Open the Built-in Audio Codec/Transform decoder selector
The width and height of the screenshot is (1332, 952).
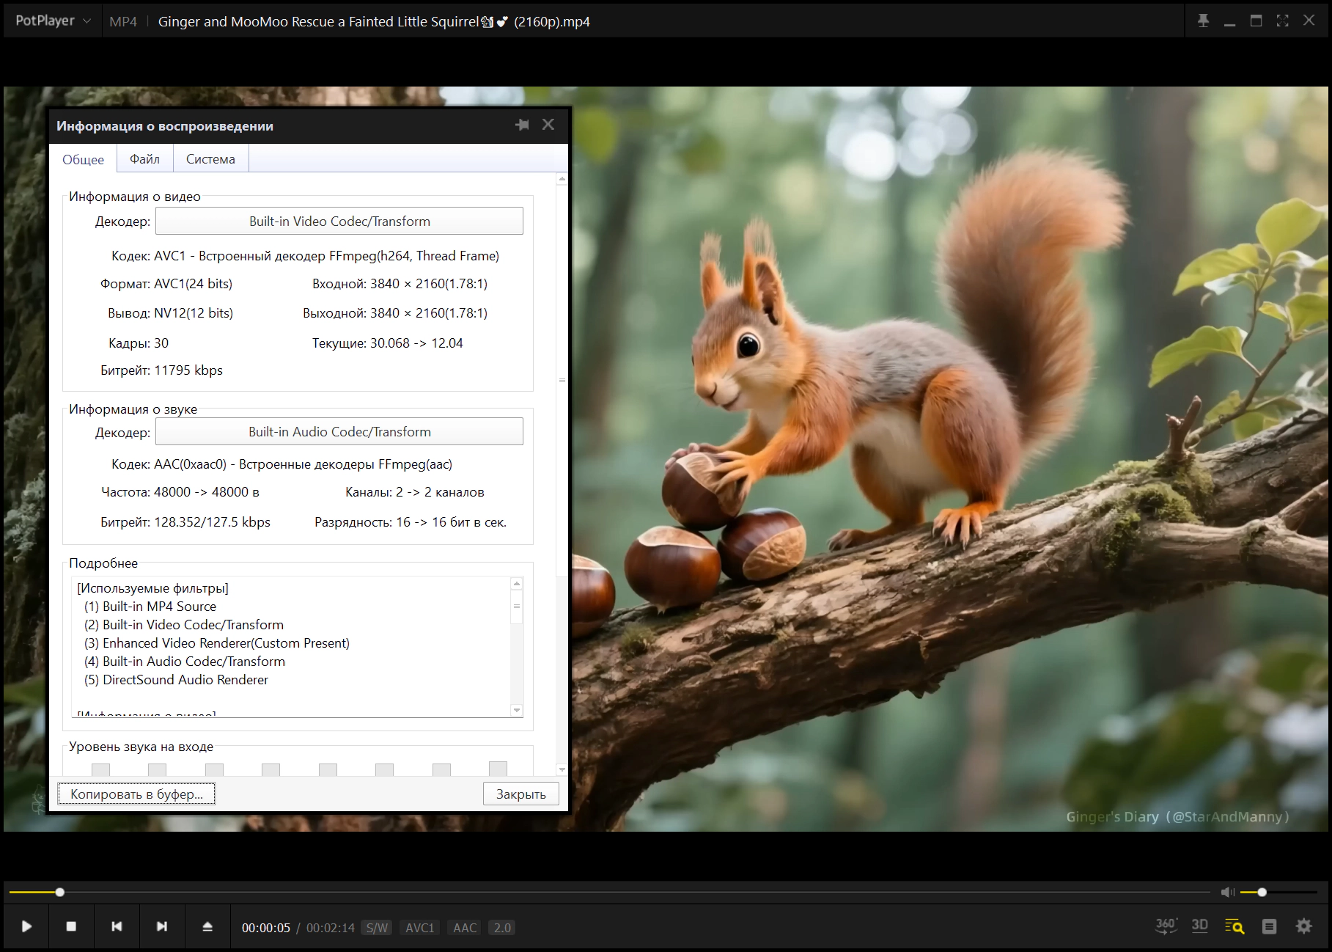tap(339, 431)
